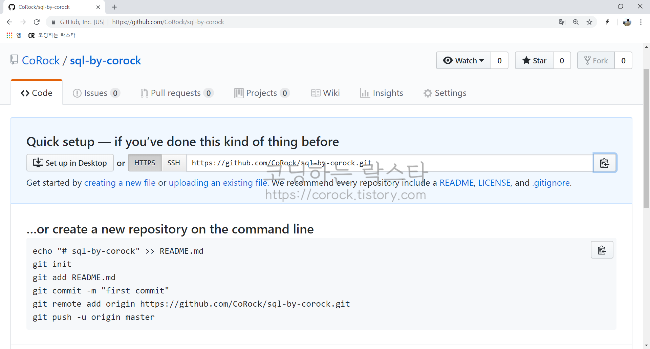Open a new browser tab
Image resolution: width=650 pixels, height=349 pixels.
point(114,7)
